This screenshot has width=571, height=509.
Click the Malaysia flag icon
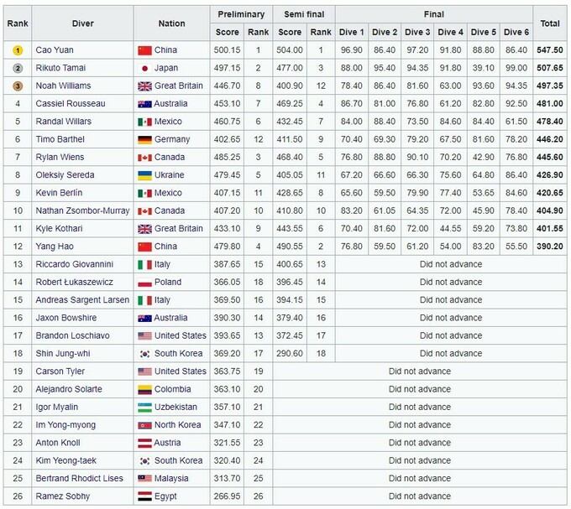pos(144,478)
